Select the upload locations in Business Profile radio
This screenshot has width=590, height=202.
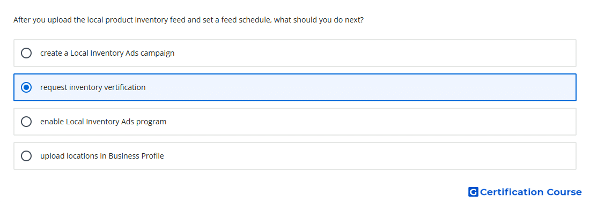click(x=26, y=156)
